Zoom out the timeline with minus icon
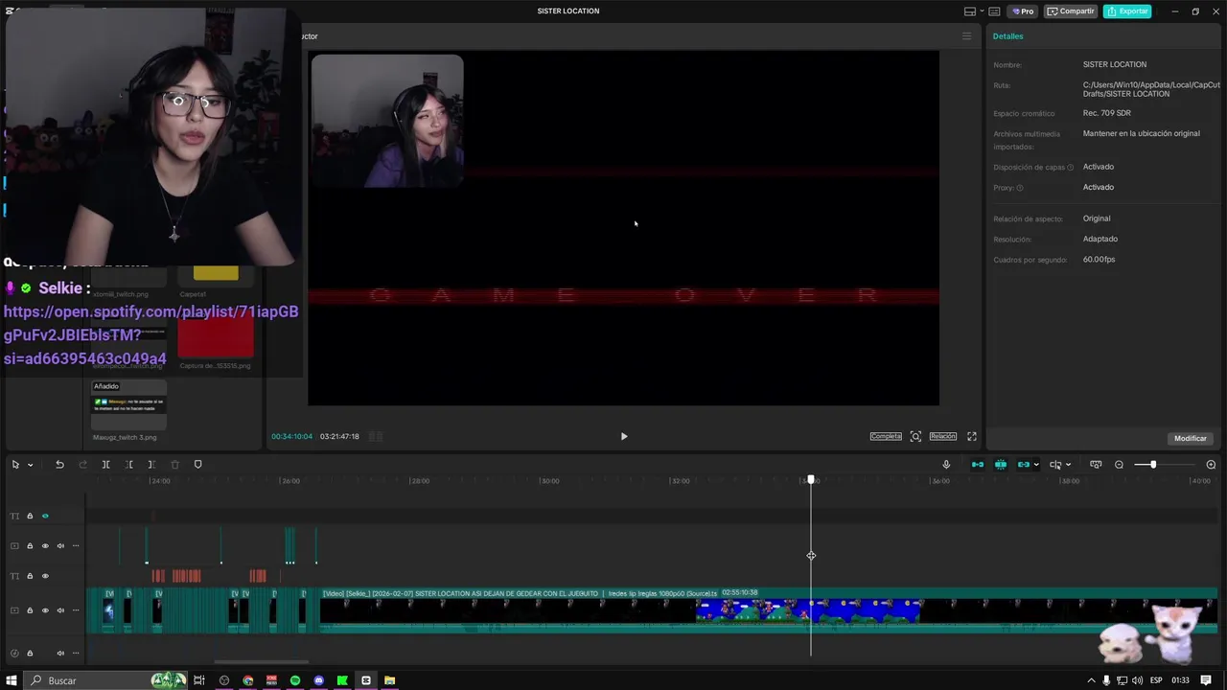Viewport: 1227px width, 690px height. pos(1119,465)
